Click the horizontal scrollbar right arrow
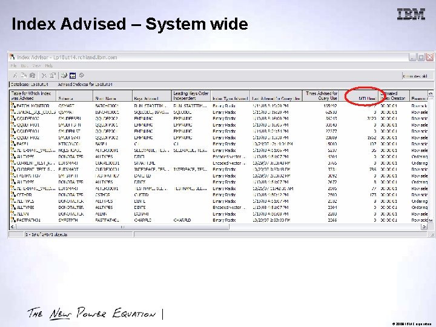 coord(424,227)
